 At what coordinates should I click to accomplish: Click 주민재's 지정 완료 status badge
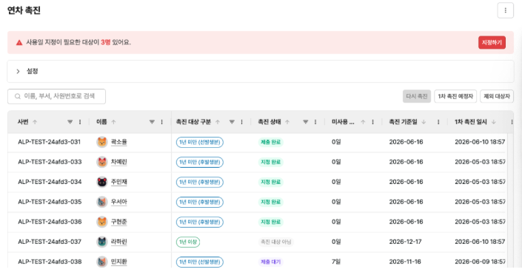click(271, 182)
